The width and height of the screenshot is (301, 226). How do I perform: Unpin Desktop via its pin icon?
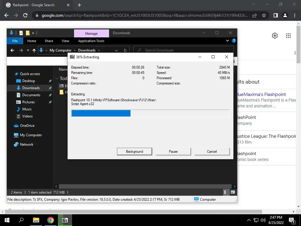pos(50,81)
